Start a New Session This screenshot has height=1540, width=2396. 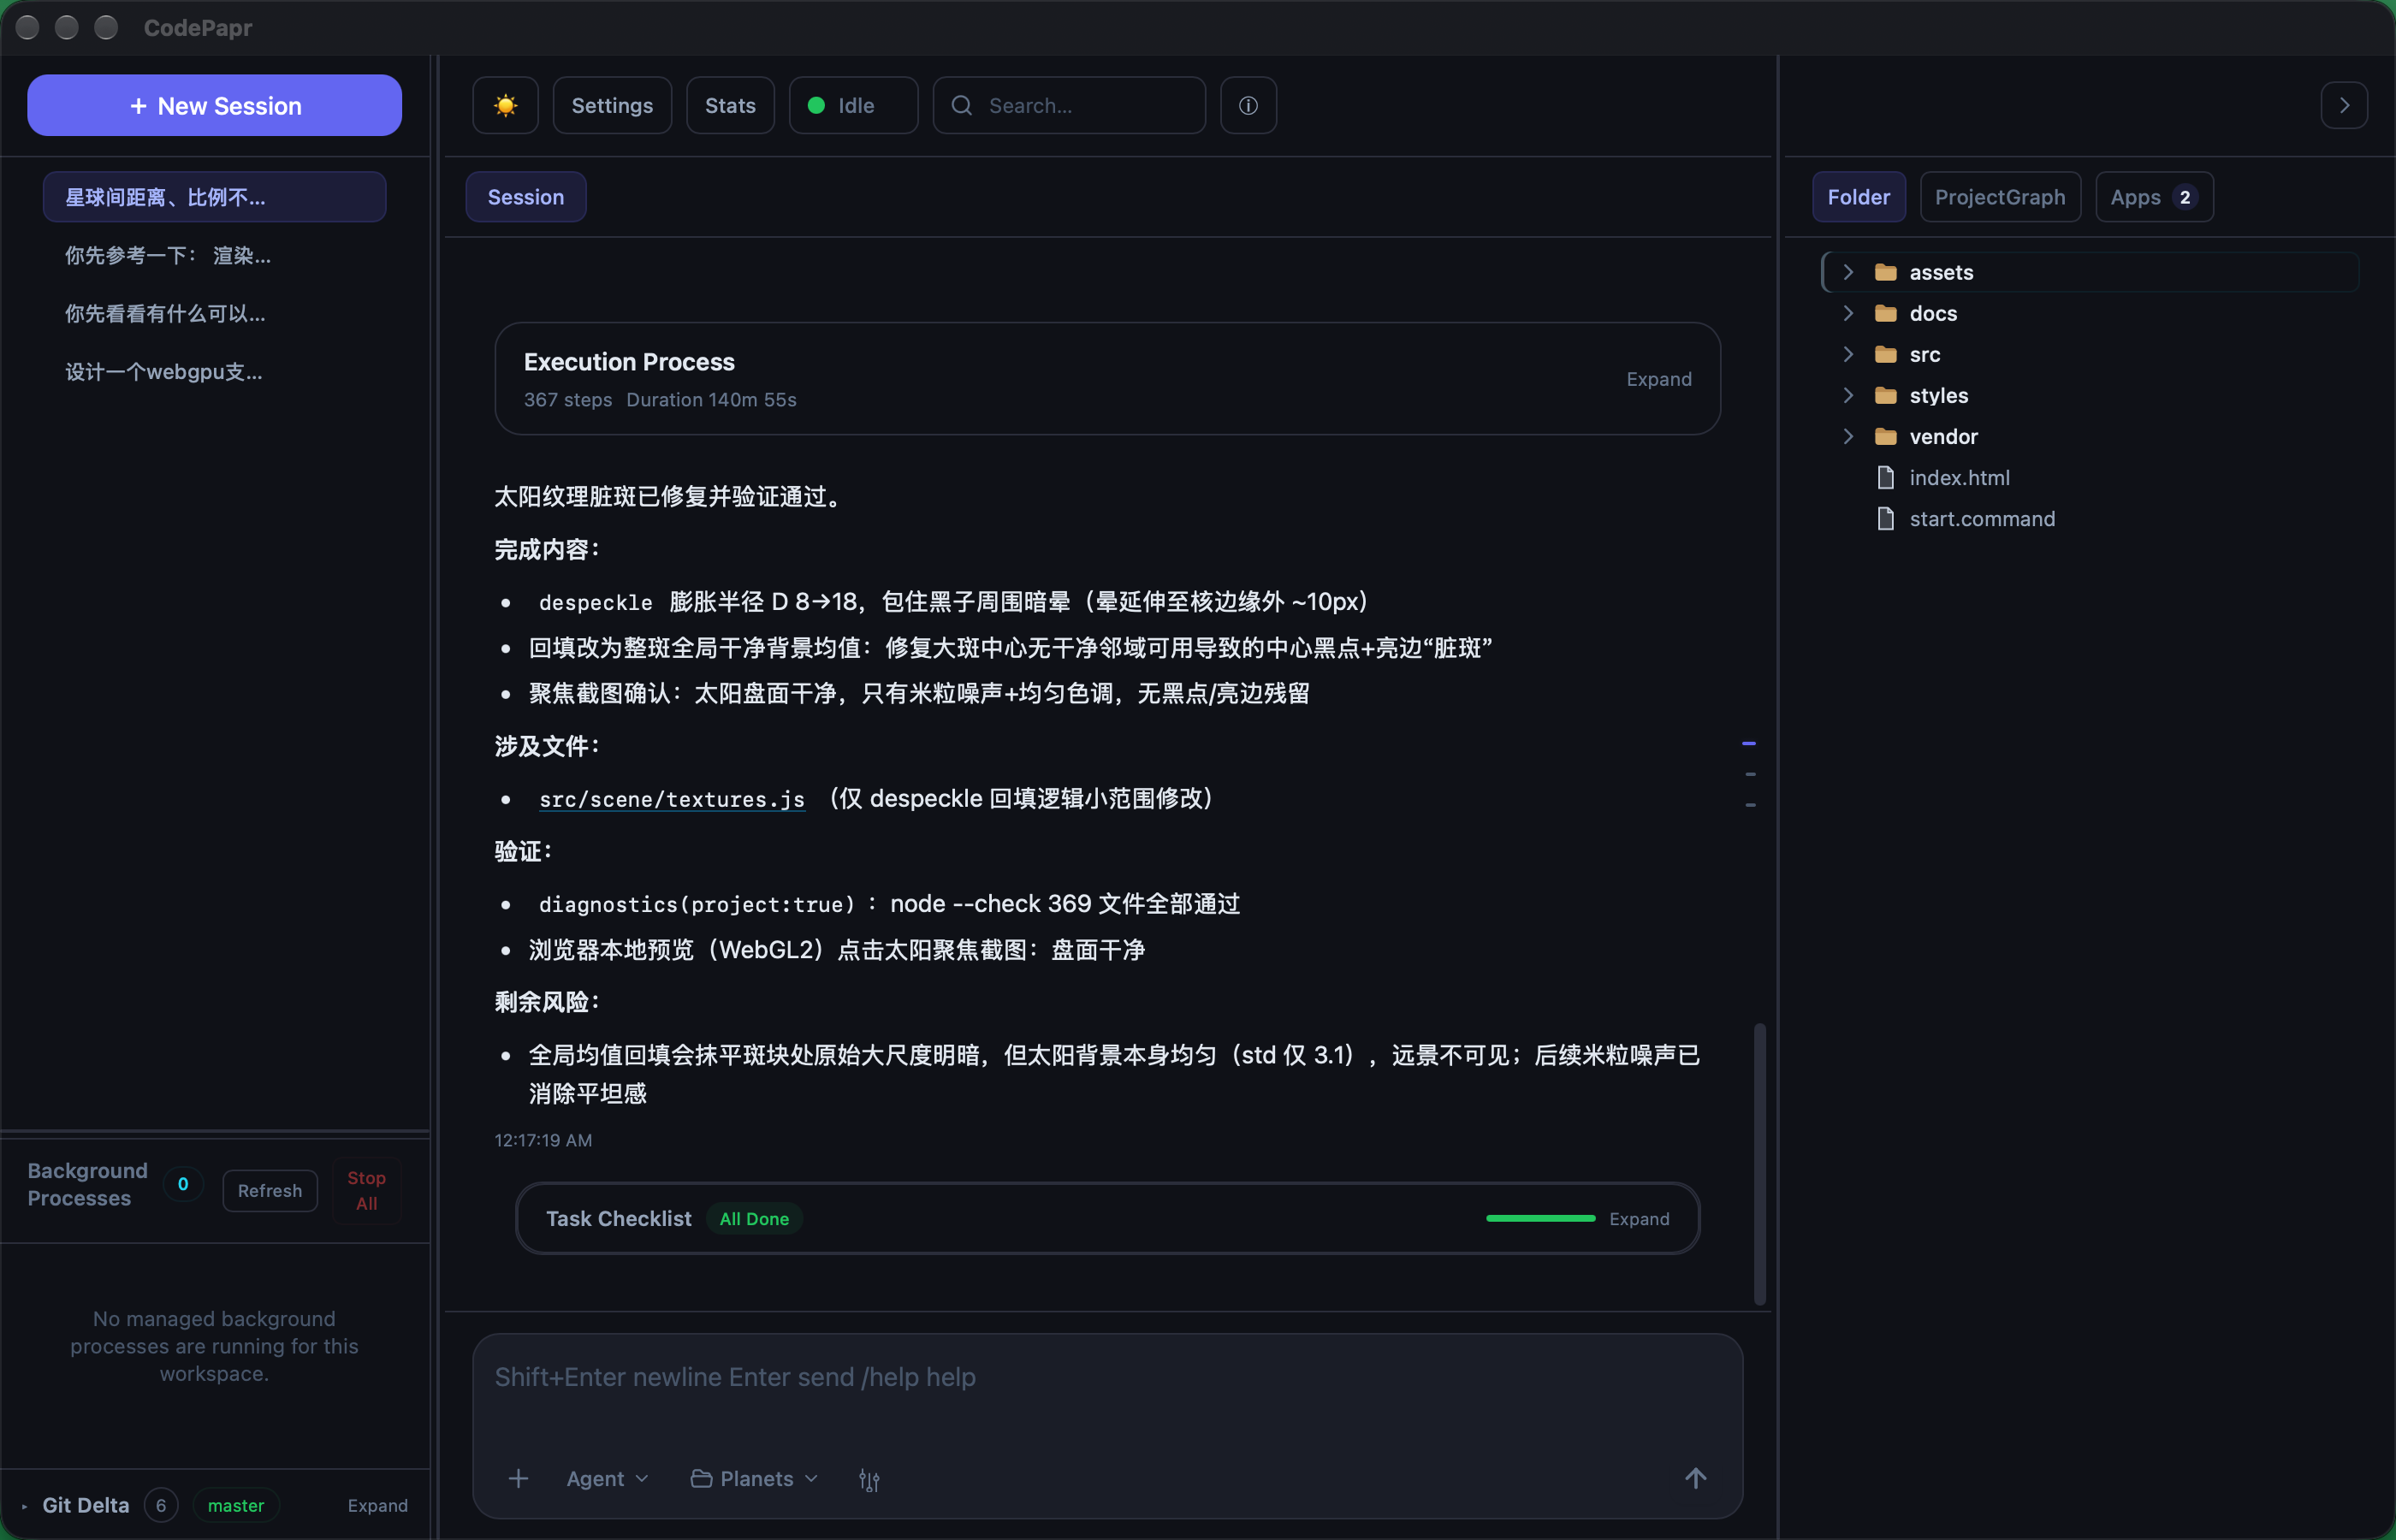(214, 105)
